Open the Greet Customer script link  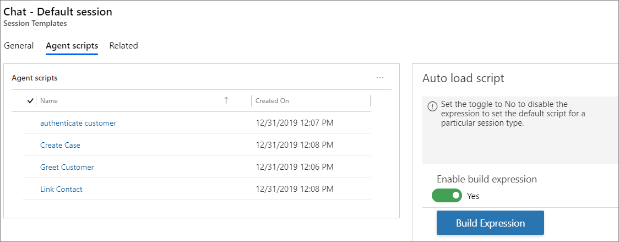tap(67, 167)
